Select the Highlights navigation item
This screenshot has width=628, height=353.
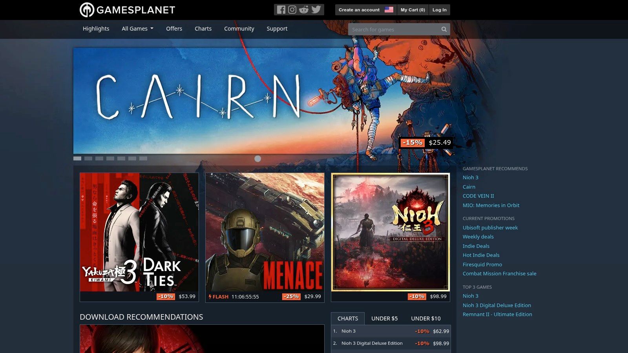click(95, 29)
